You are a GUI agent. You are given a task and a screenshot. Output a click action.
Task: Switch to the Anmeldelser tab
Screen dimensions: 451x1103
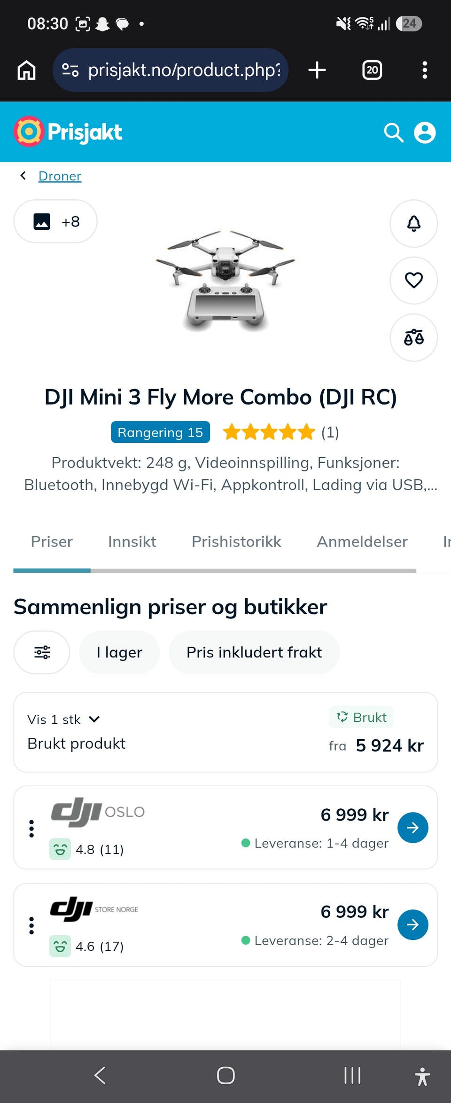(362, 541)
